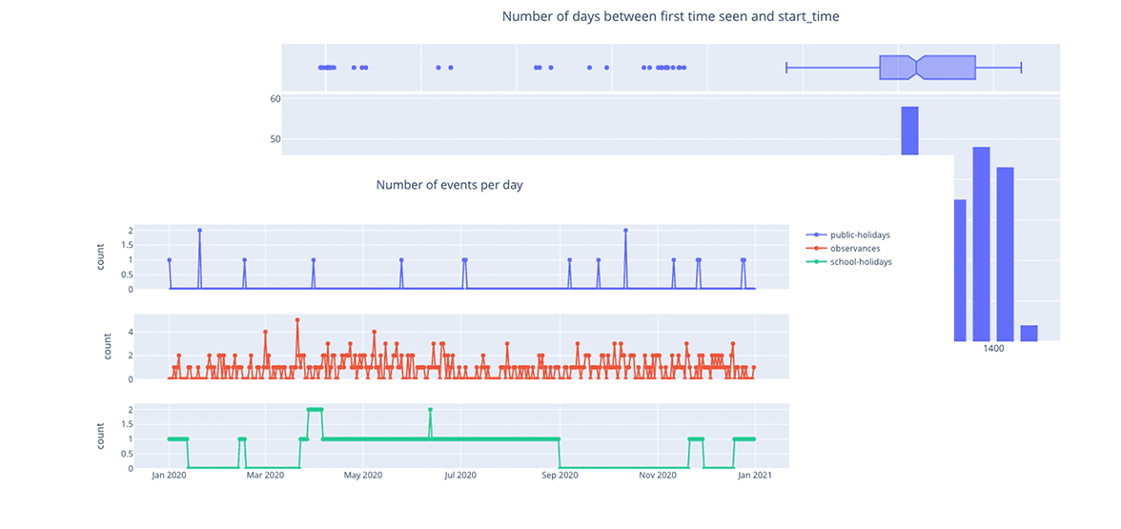Click the left whisker end of box plot
1121x529 pixels.
[786, 67]
